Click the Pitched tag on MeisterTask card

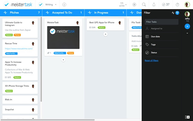pos(70,53)
